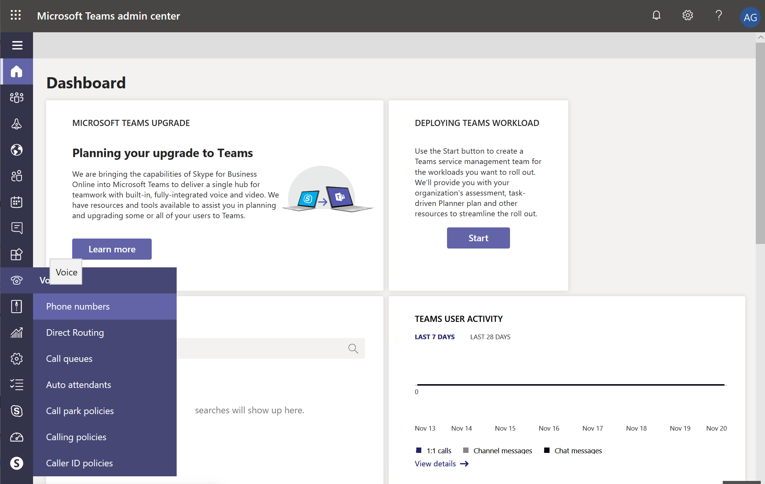The image size is (765, 484).
Task: Open the app launcher waffle icon
Action: click(x=16, y=15)
